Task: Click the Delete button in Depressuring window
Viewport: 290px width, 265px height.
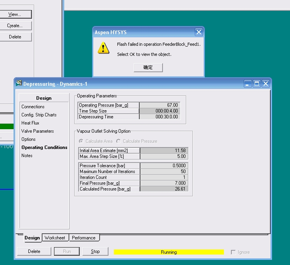Action: tap(34, 251)
